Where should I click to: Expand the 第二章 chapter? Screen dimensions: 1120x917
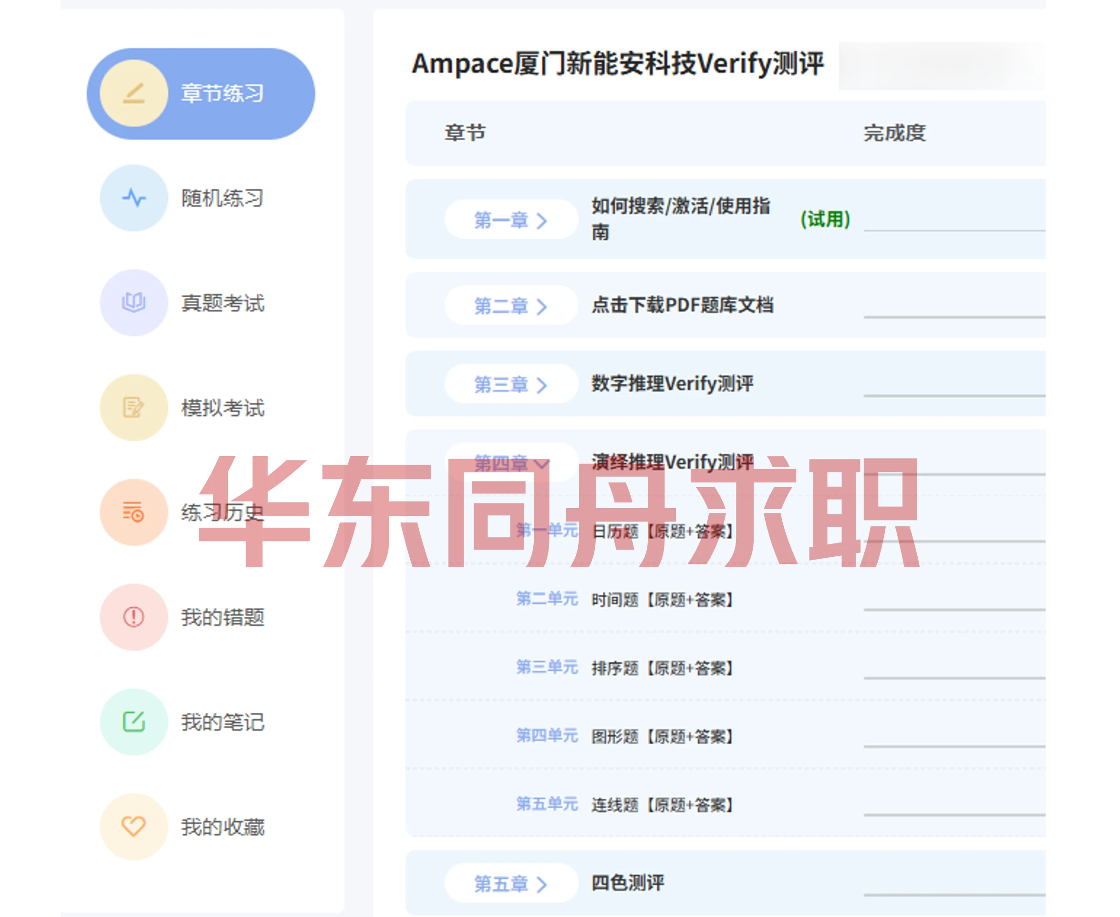pyautogui.click(x=510, y=305)
